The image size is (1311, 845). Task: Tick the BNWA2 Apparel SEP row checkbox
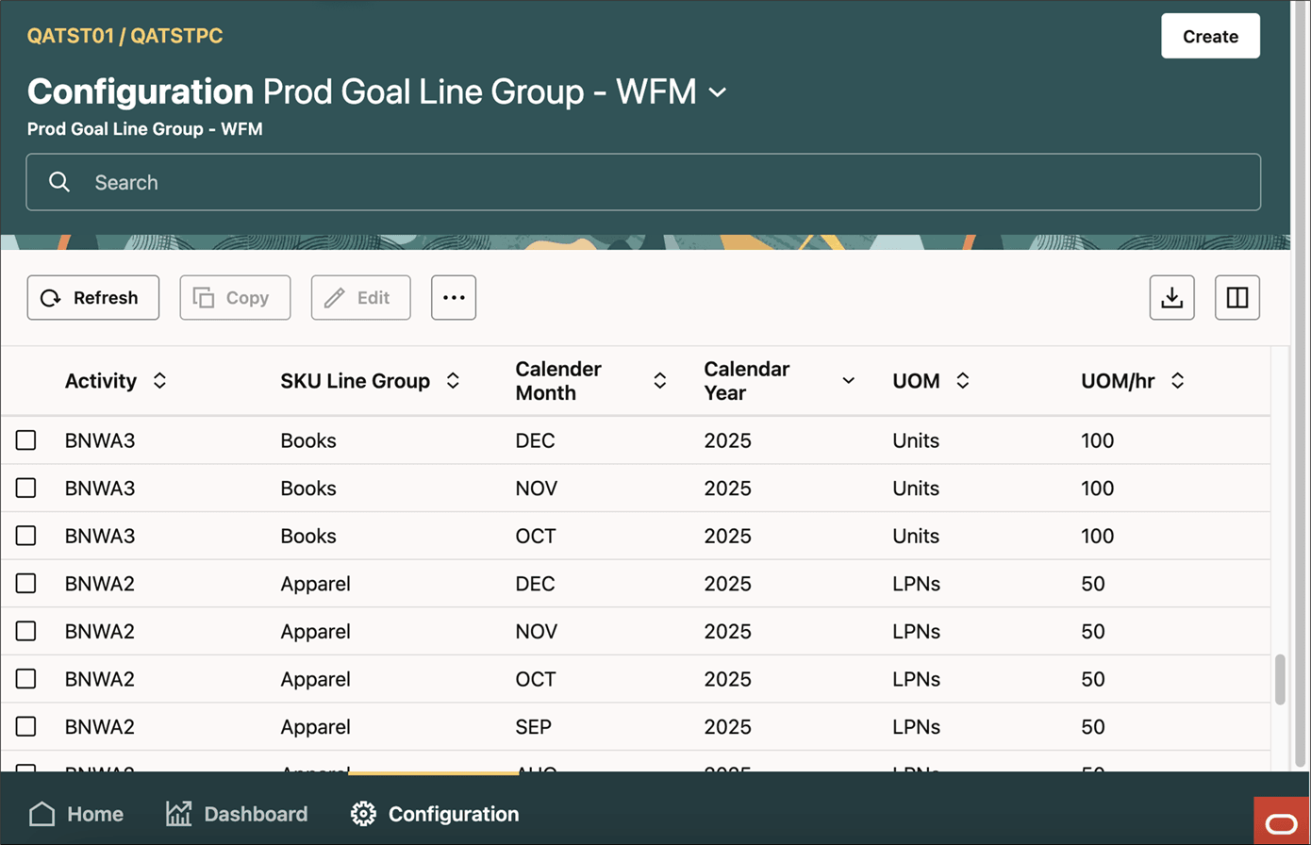coord(26,726)
